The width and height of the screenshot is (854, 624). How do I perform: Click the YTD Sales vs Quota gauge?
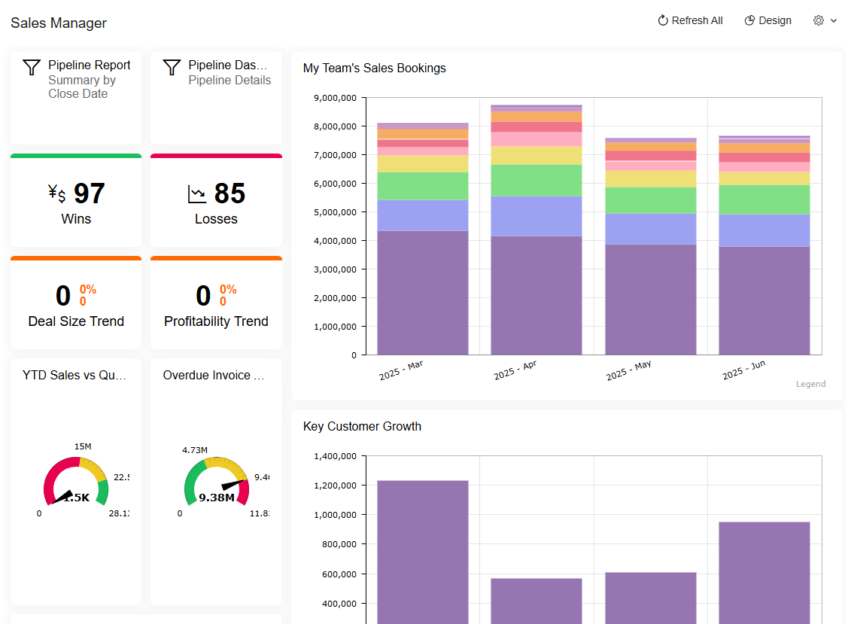pos(76,481)
